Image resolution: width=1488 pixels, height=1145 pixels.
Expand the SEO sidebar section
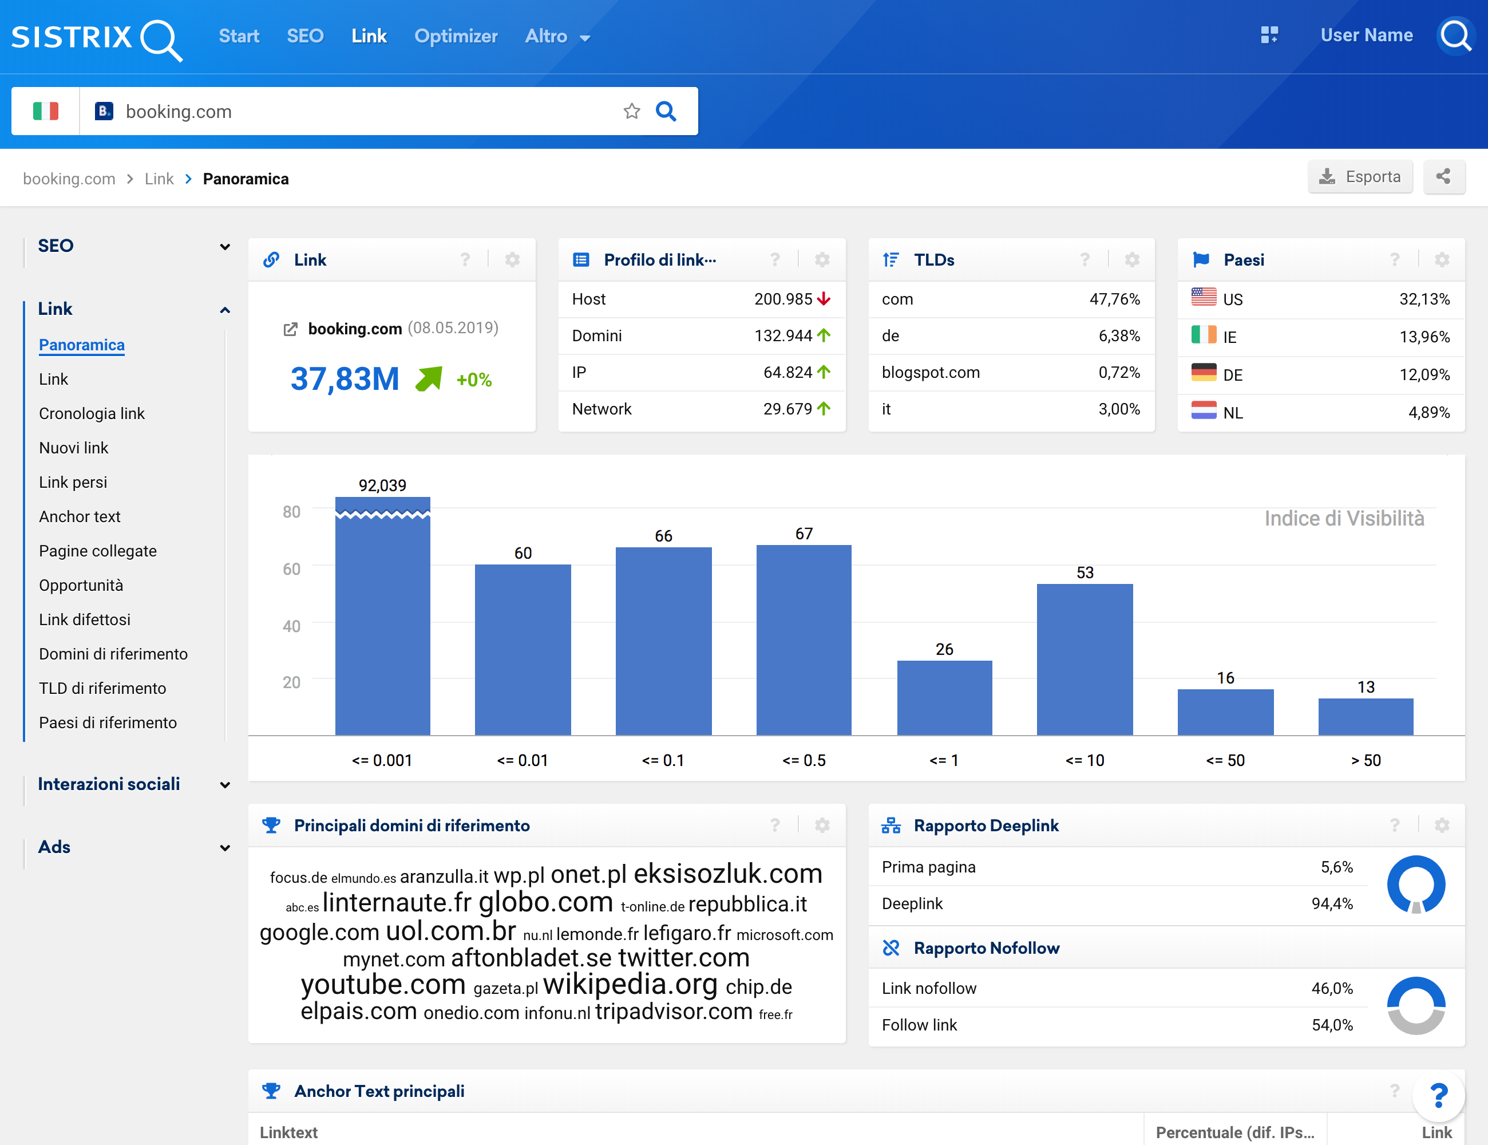[225, 247]
